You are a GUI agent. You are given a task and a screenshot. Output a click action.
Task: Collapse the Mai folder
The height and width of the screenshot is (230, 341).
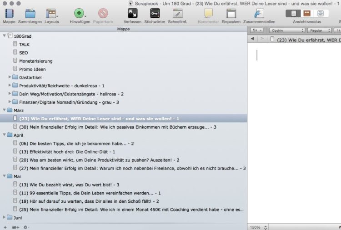(x=4, y=176)
